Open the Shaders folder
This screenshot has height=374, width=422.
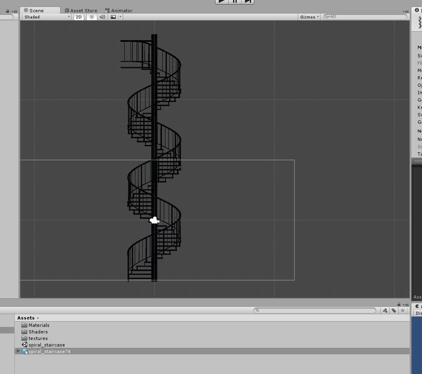tap(38, 332)
